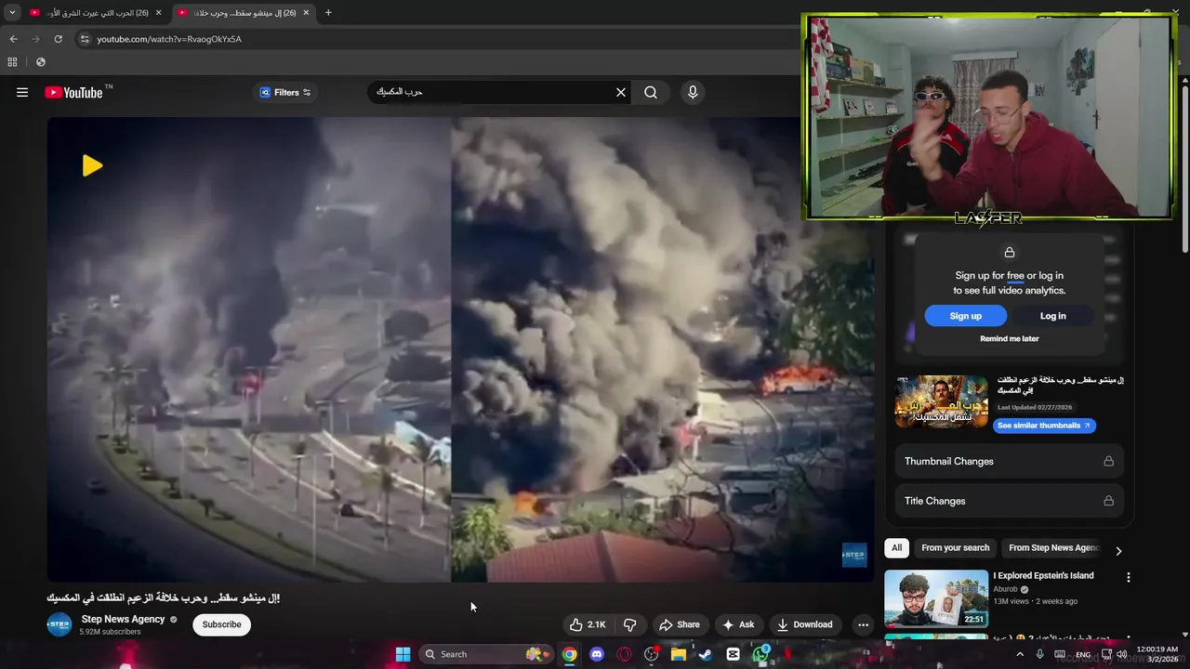Open I Explored Epstein's Island thumbnail
This screenshot has width=1190, height=669.
click(936, 598)
